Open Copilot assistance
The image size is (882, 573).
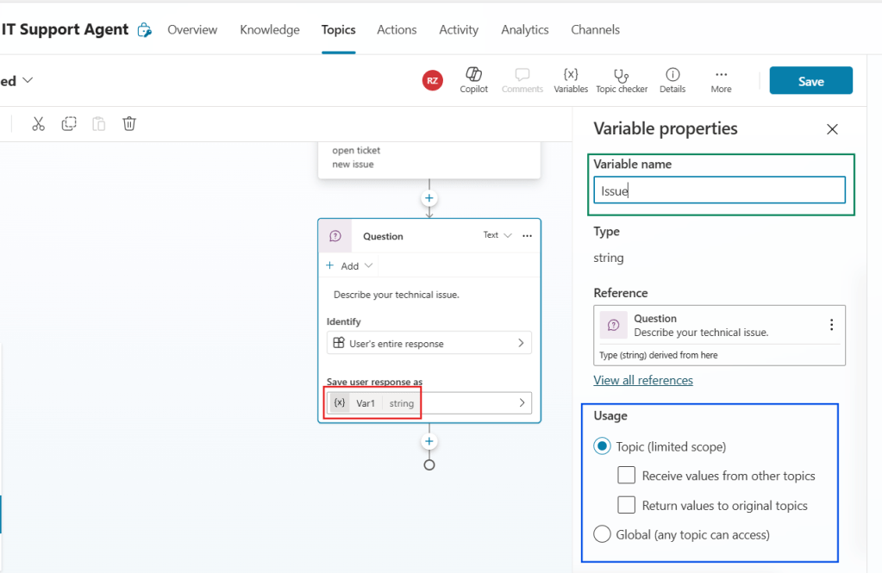click(473, 79)
